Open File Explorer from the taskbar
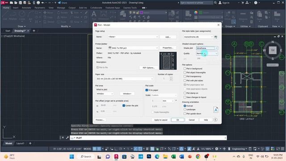 tap(165, 157)
